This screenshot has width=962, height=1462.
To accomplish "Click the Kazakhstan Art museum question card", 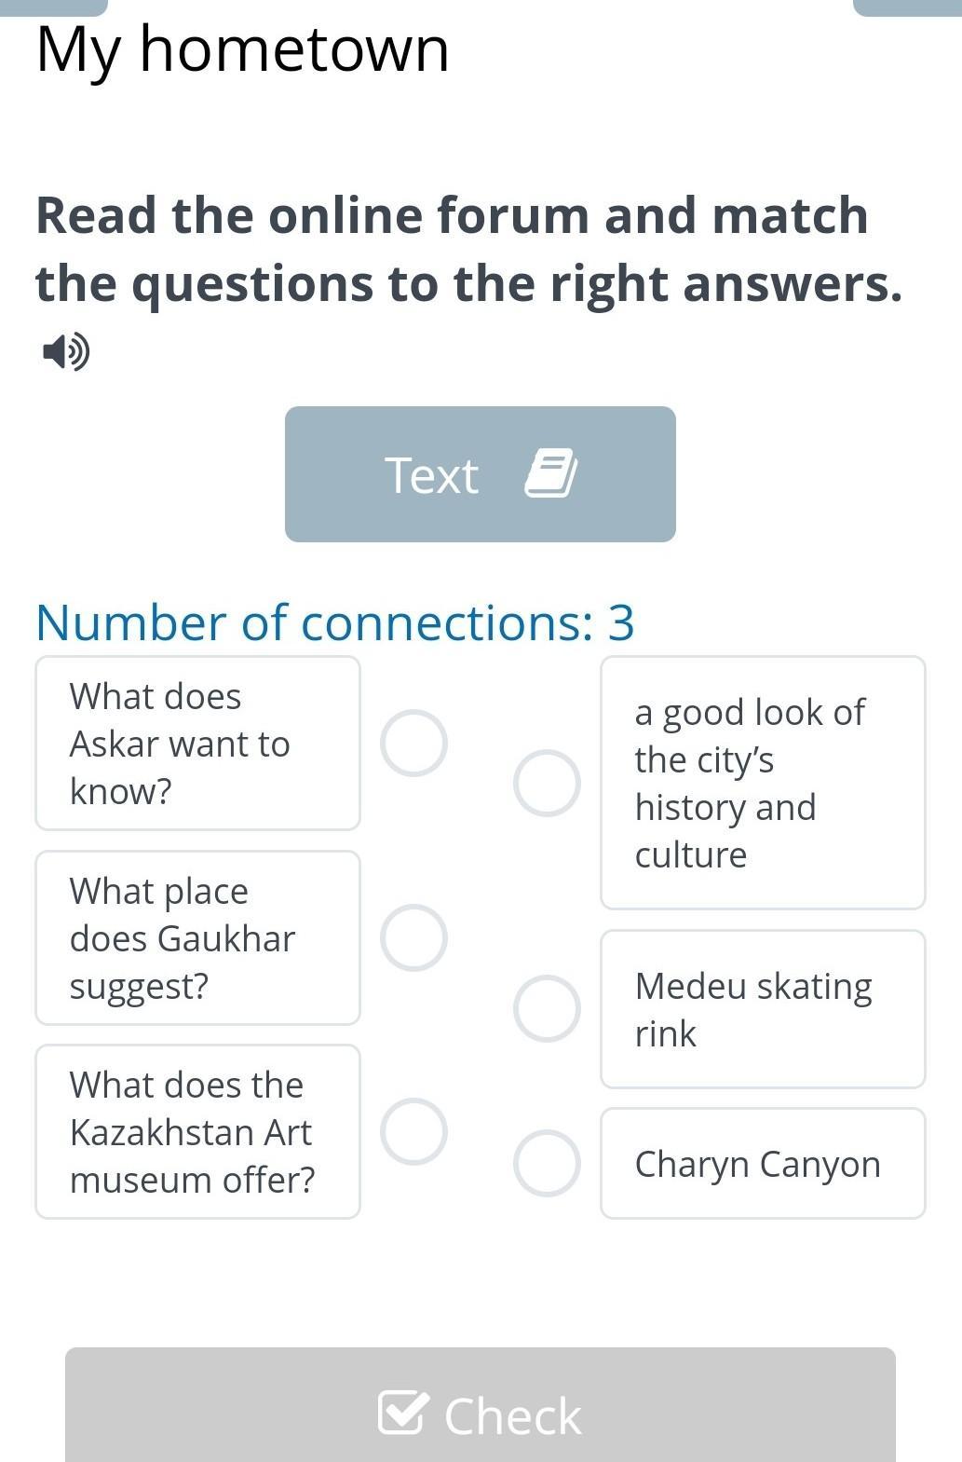I will (197, 1131).
